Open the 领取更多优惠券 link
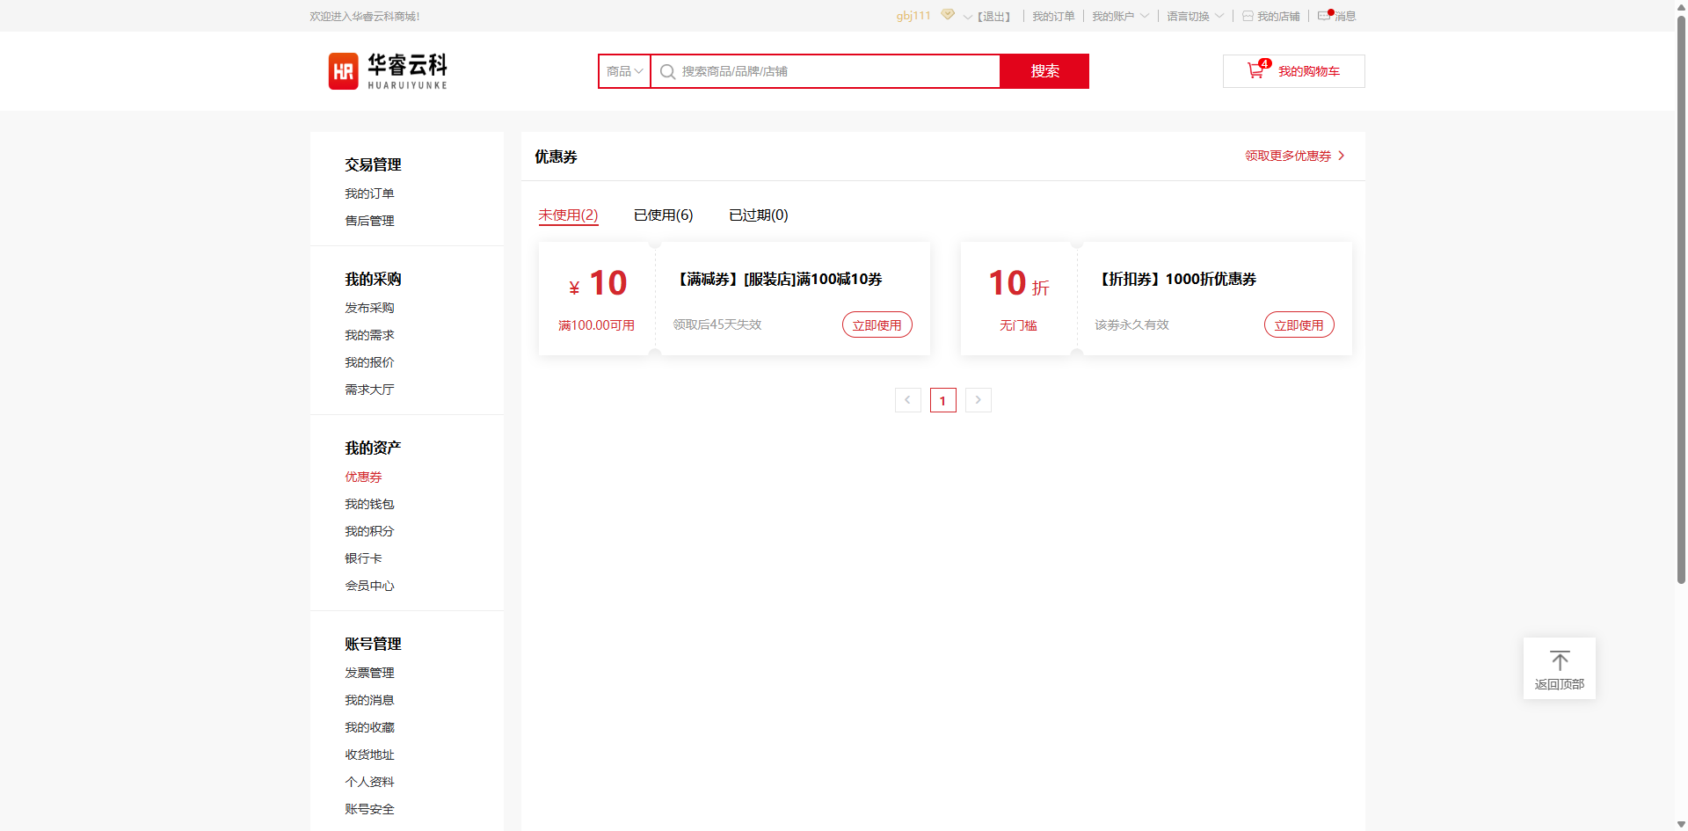The width and height of the screenshot is (1688, 831). 1293,157
